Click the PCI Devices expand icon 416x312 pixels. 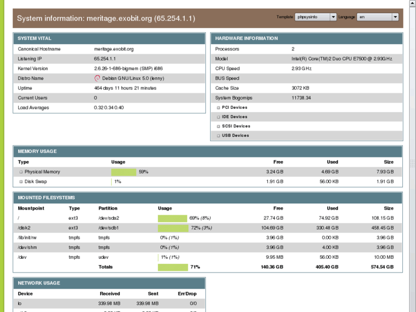(218, 108)
